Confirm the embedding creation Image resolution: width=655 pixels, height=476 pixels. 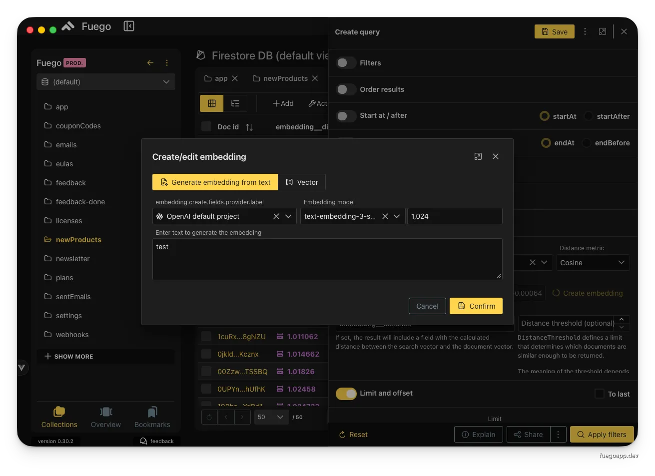click(476, 306)
